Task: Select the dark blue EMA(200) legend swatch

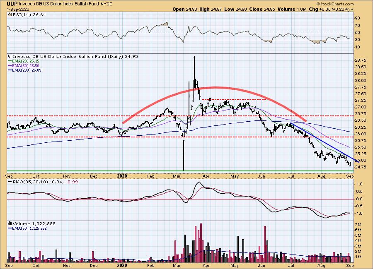Action: point(10,70)
